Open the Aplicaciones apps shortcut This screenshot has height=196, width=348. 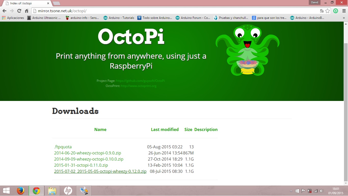click(x=13, y=18)
